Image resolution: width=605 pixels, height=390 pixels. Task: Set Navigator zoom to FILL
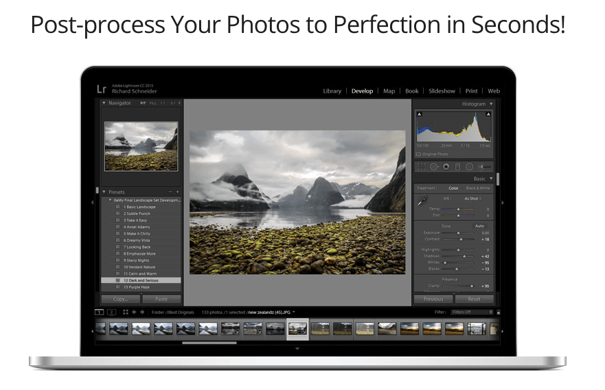pos(152,103)
